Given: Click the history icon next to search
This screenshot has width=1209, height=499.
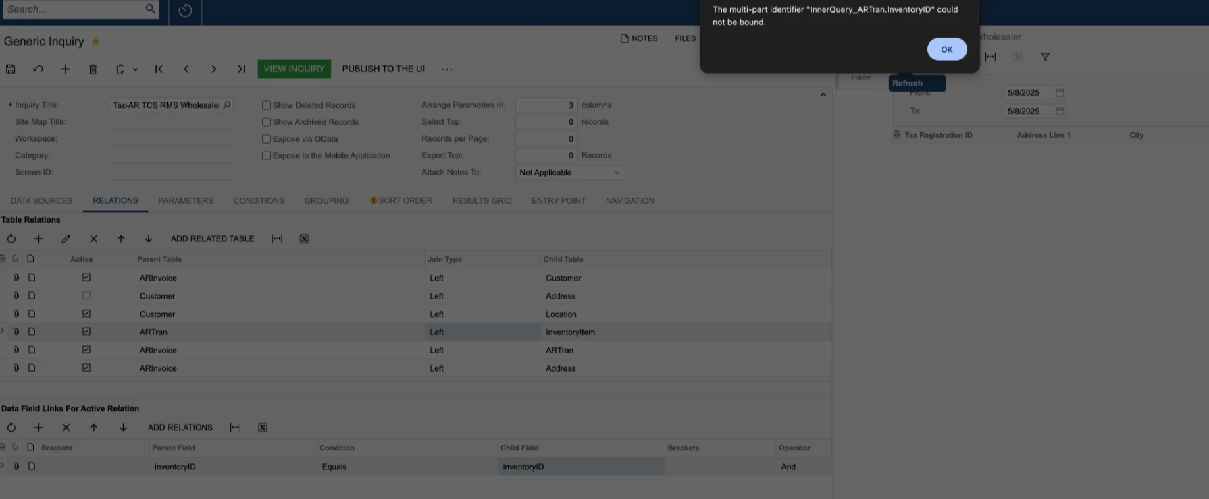Looking at the screenshot, I should [x=185, y=10].
